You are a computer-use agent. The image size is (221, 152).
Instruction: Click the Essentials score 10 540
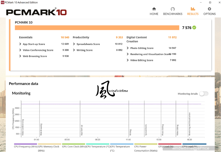coord(65,37)
